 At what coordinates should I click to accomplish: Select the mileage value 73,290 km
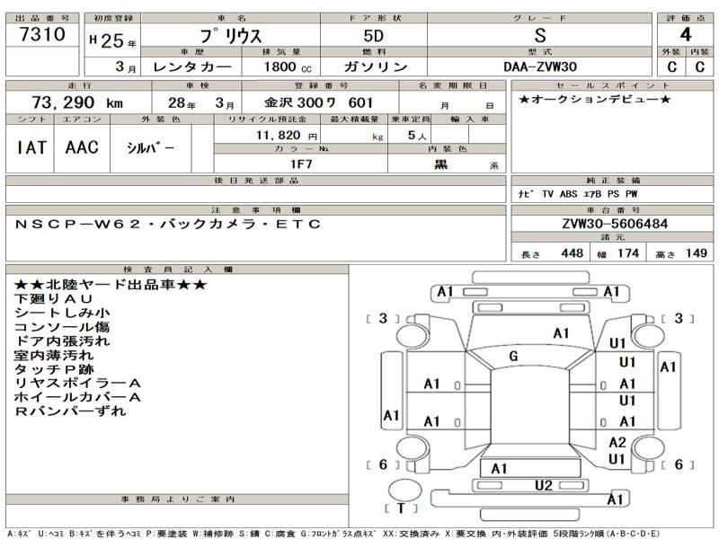point(65,103)
